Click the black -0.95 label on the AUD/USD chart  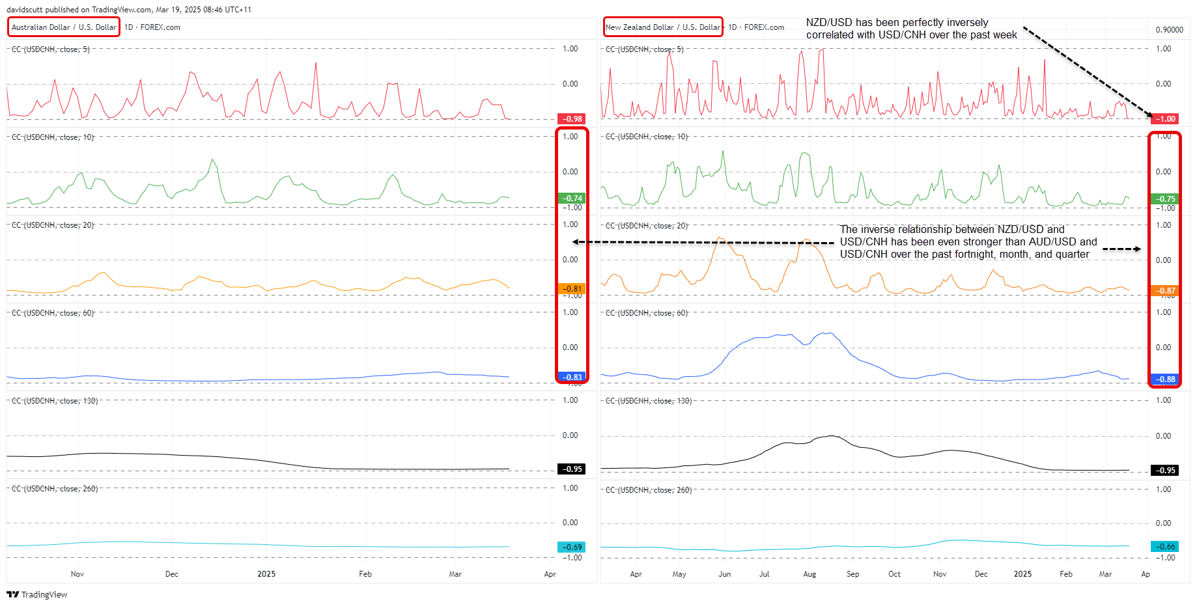coord(571,469)
